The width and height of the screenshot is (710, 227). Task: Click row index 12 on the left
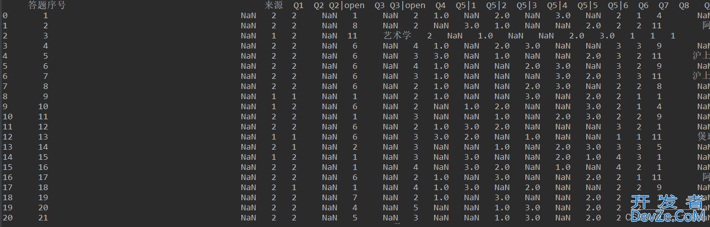7,137
